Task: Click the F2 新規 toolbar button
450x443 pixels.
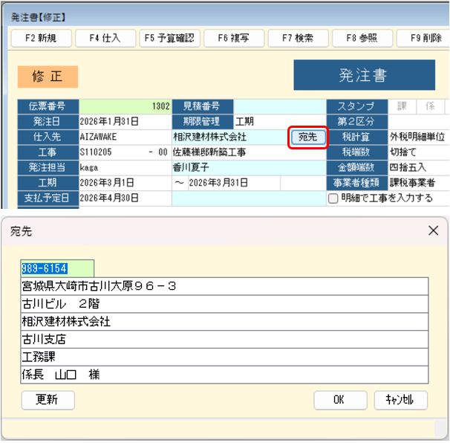Action: pos(41,38)
